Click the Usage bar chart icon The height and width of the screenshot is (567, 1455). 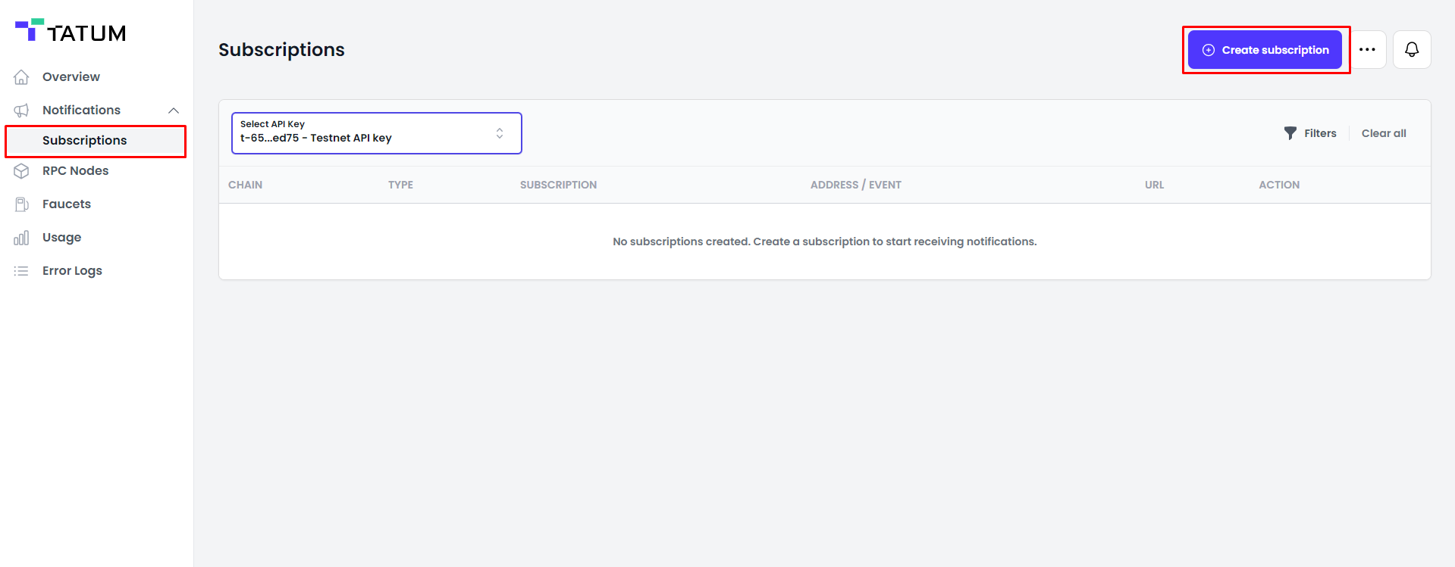click(21, 238)
